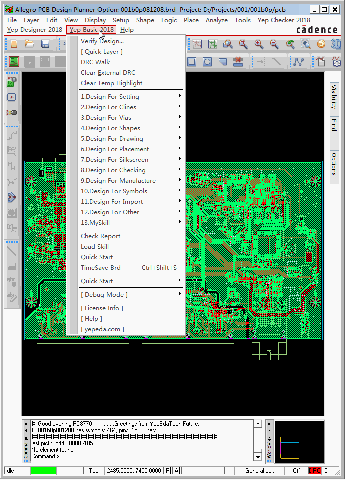
Task: Click the clipboard report icon
Action: pos(321,62)
